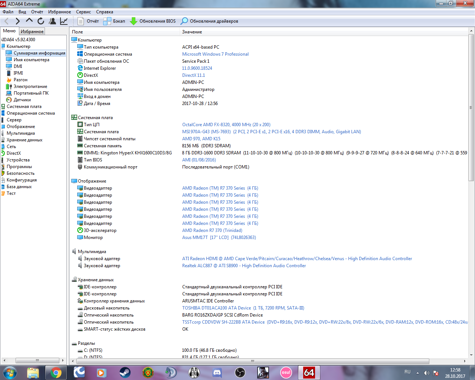475x380 pixels.
Task: Click Обновления BIOS in the toolbar
Action: click(x=153, y=21)
